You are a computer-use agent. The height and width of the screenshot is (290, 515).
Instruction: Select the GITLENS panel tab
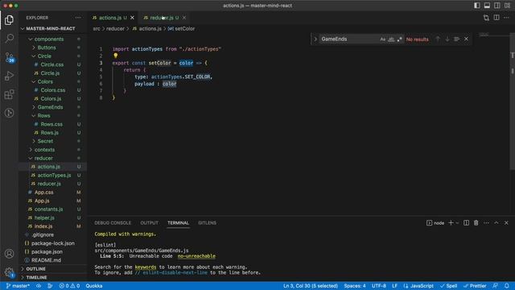click(x=208, y=223)
